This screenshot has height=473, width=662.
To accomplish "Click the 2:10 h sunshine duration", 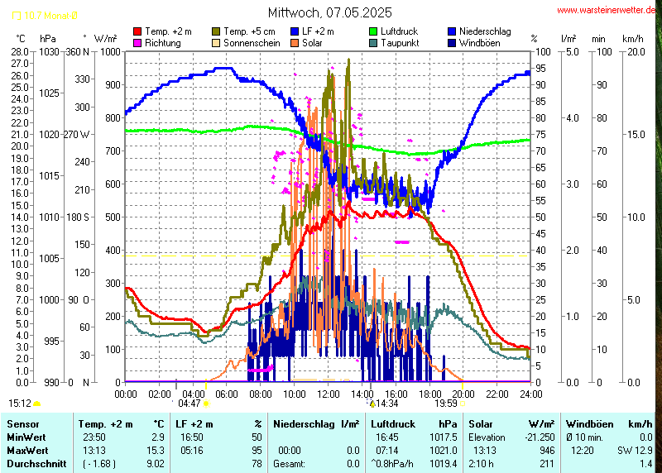I will pos(481,464).
